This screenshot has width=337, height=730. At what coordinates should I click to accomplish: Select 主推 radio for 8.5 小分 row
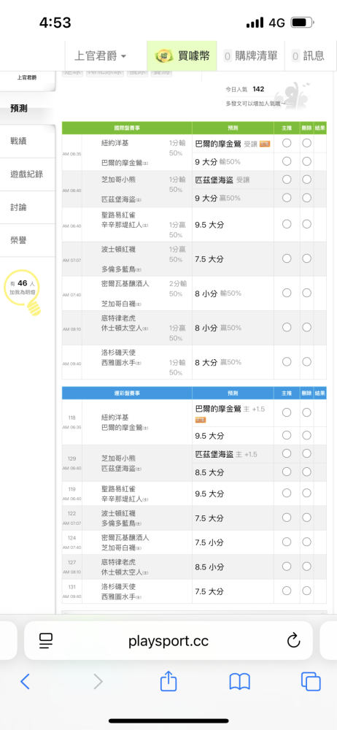click(x=287, y=566)
